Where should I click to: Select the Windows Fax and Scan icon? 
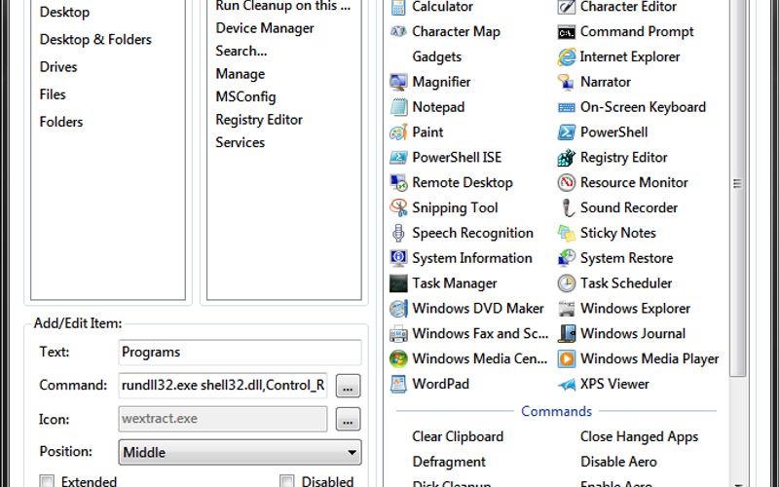point(398,334)
